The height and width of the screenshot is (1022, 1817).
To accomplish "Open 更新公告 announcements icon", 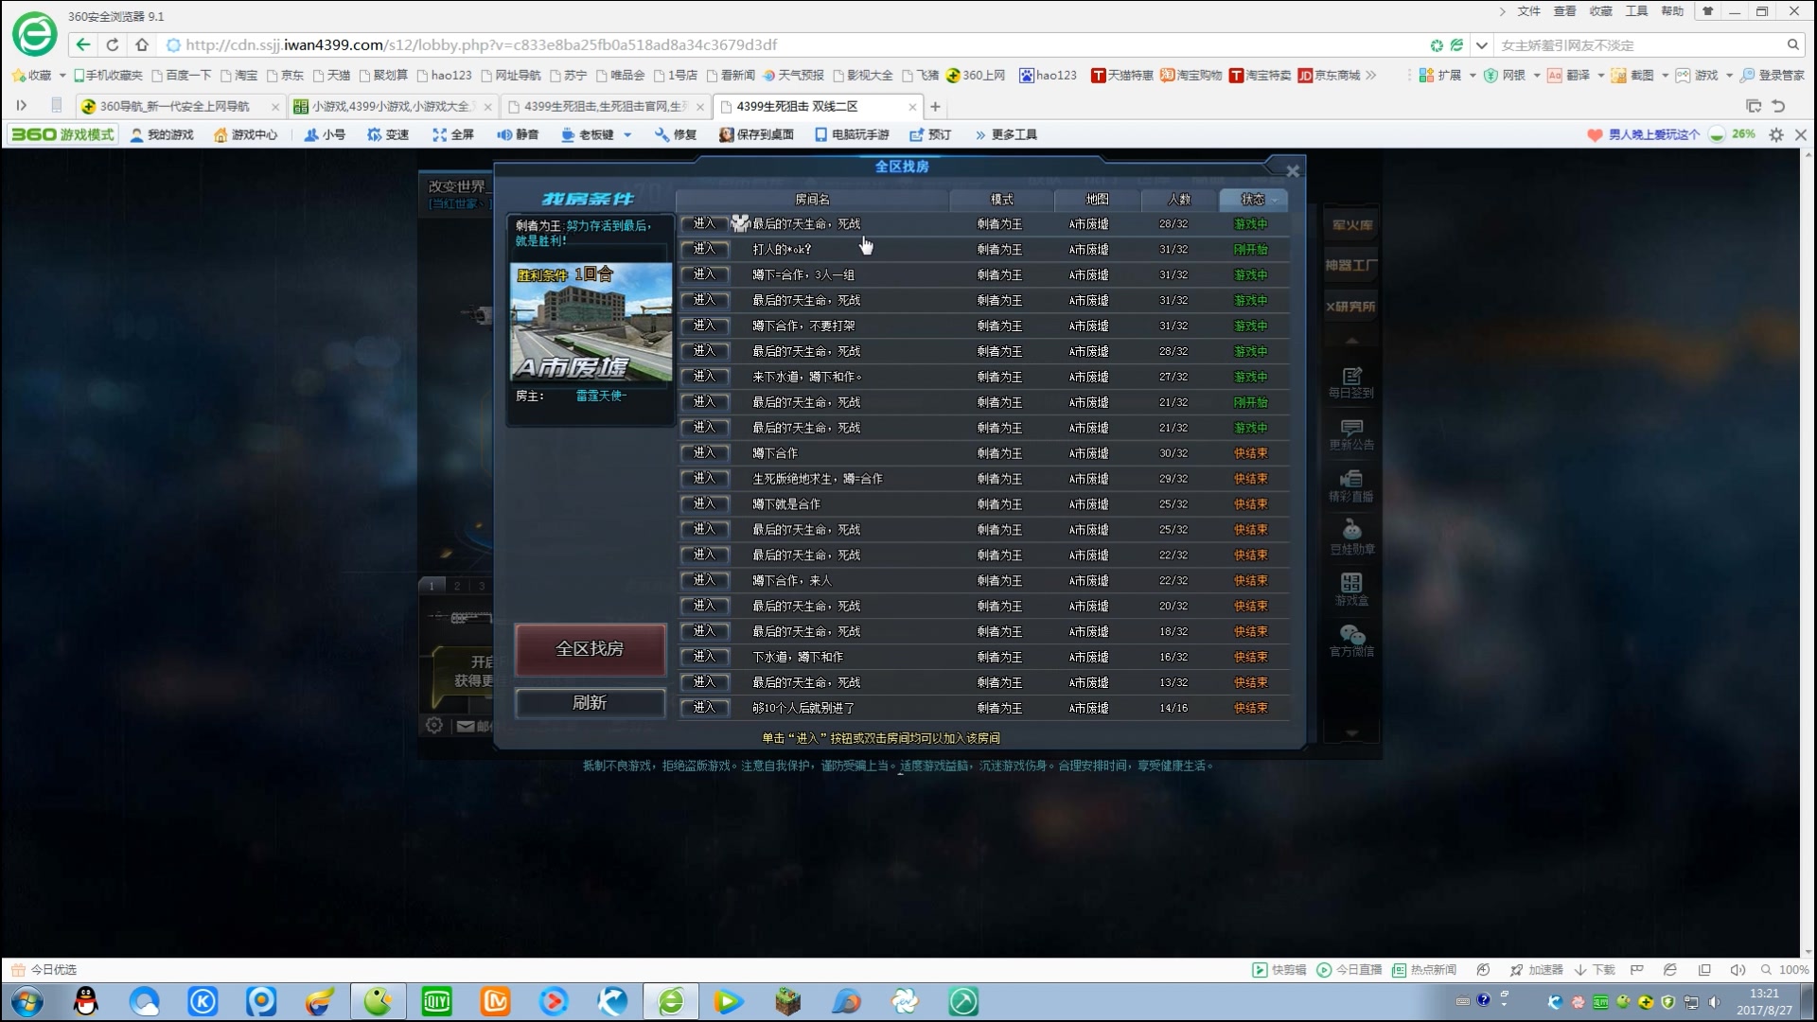I will click(1351, 433).
